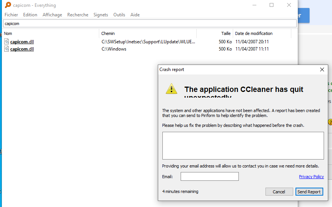Open the Fichier menu
The width and height of the screenshot is (332, 207).
11,15
